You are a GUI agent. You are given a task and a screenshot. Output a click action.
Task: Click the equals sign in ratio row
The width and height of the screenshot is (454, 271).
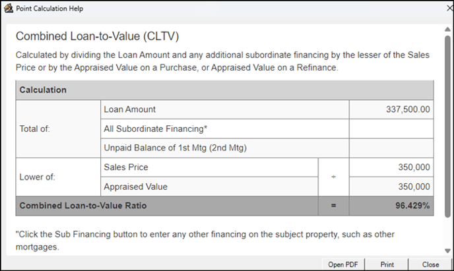333,206
